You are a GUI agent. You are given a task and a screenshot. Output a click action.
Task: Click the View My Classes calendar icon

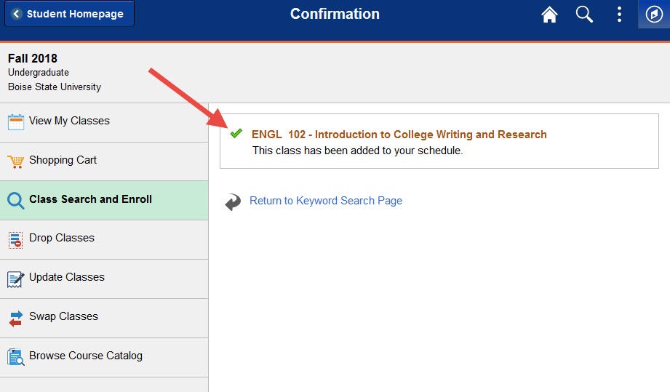(16, 122)
